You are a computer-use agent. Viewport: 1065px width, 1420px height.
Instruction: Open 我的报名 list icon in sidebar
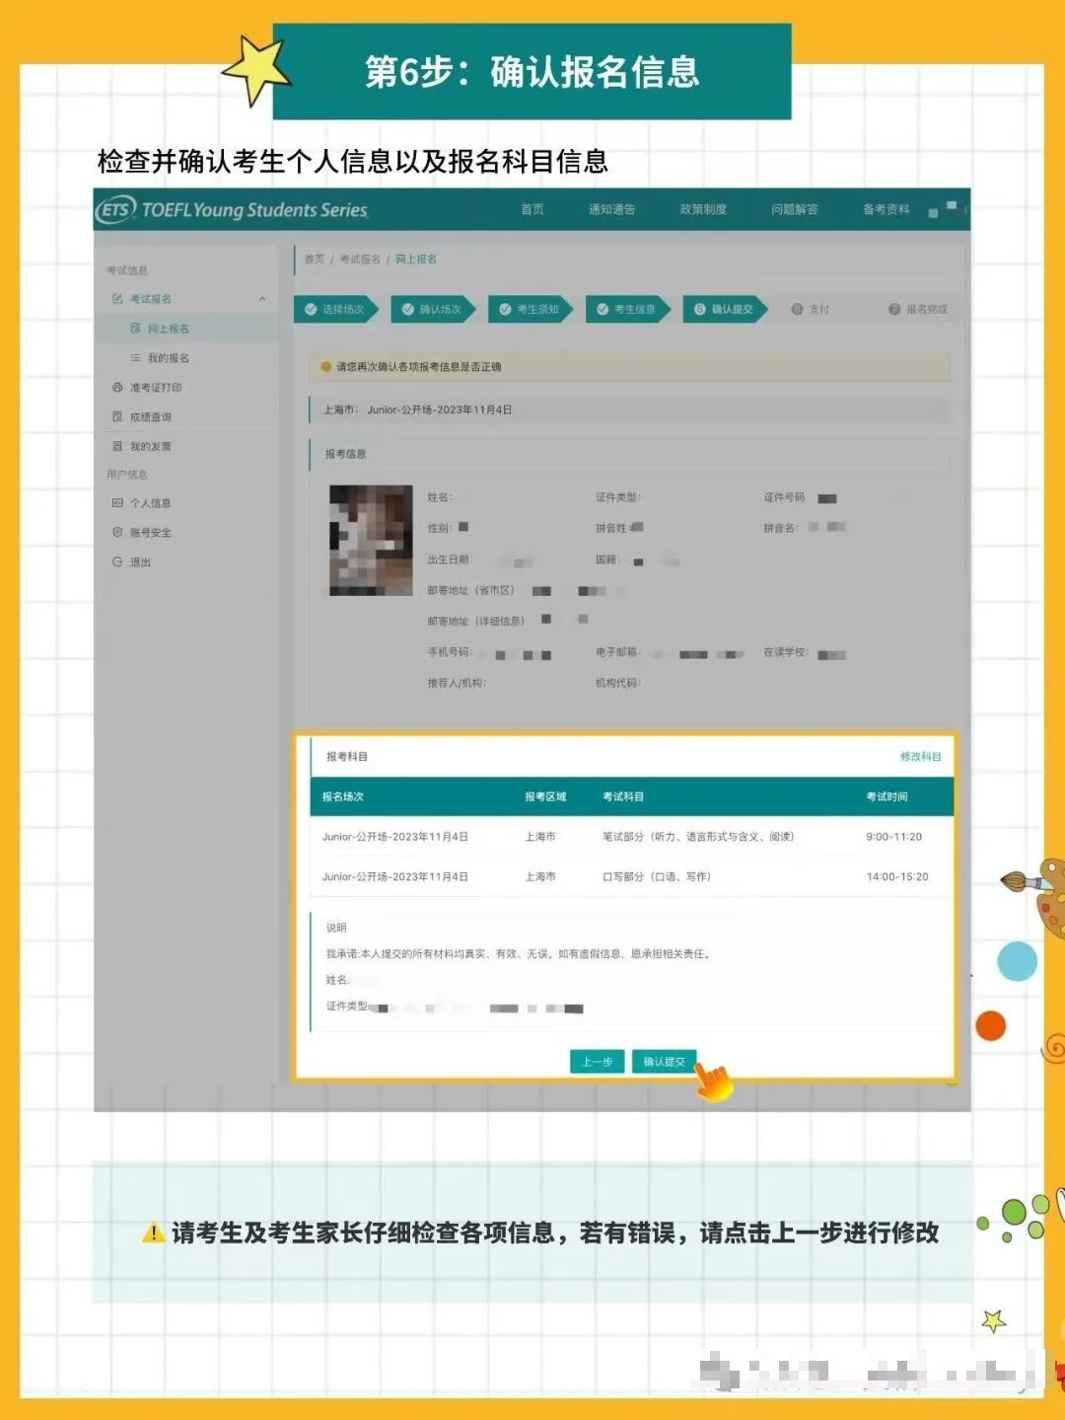(x=135, y=358)
